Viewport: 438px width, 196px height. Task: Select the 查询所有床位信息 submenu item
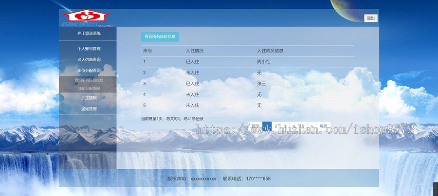[89, 80]
